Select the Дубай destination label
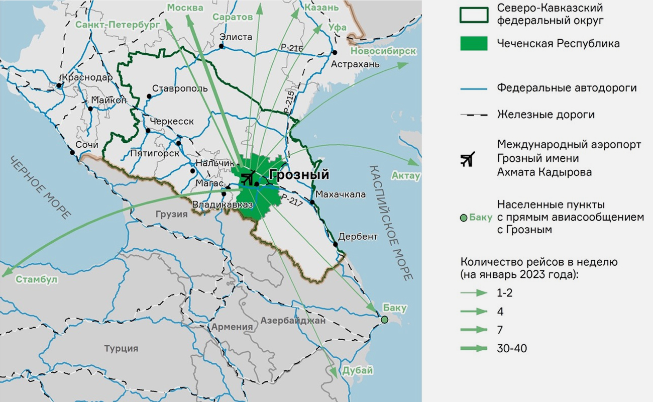The height and width of the screenshot is (402, 653). tap(358, 371)
